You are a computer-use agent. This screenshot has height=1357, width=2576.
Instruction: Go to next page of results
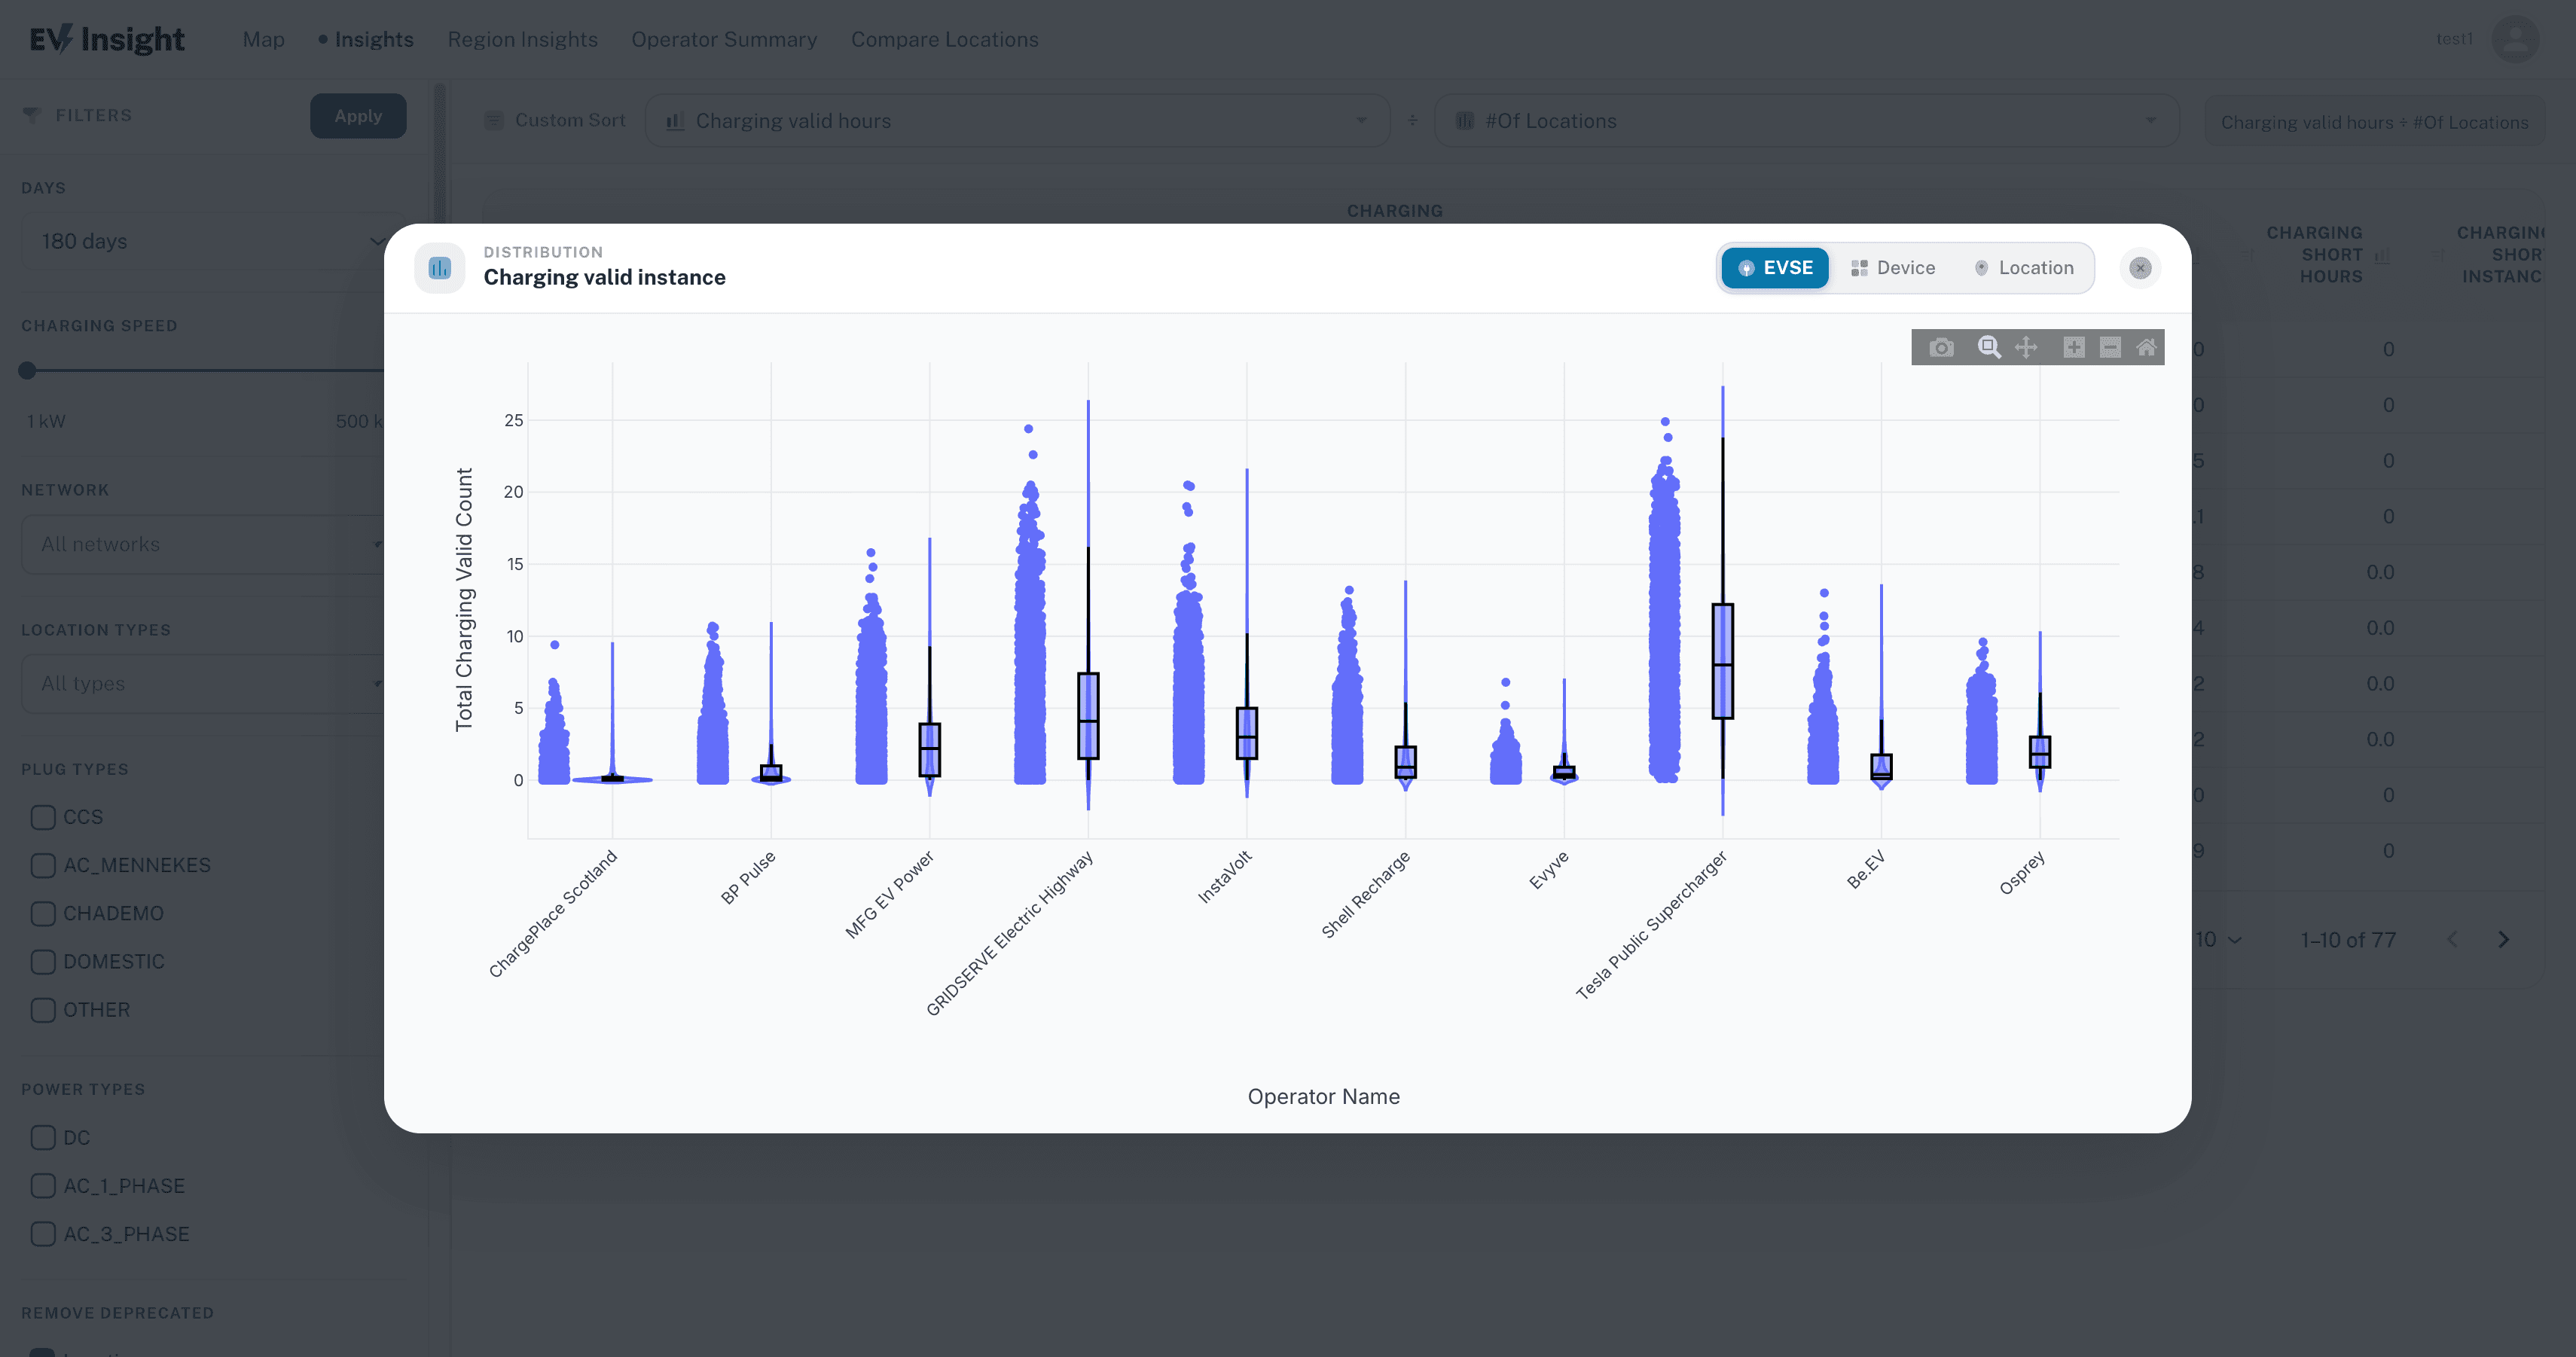[2503, 940]
